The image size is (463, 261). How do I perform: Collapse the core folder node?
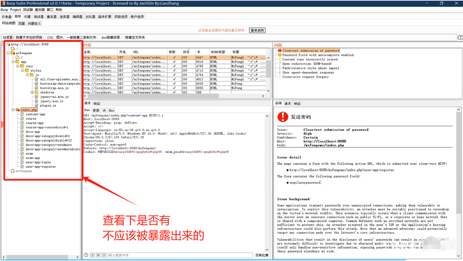click(x=18, y=66)
